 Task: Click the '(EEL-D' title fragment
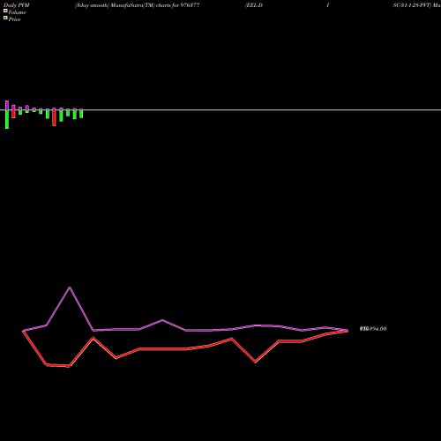point(254,5)
